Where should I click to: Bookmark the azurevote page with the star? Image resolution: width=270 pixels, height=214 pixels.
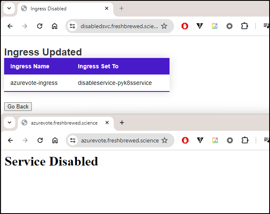[x=165, y=140]
